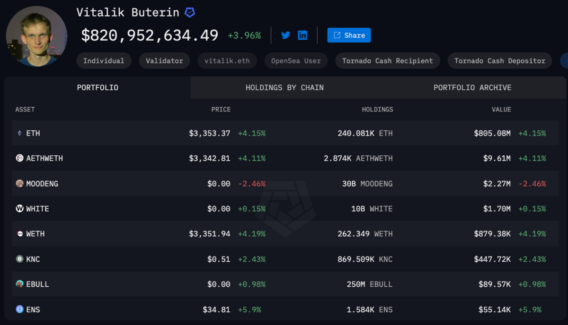Click the Twitter bird icon
This screenshot has height=325, width=568.
(x=285, y=35)
